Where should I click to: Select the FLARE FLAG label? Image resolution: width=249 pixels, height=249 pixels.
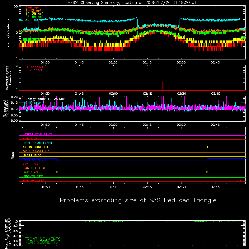(32, 155)
